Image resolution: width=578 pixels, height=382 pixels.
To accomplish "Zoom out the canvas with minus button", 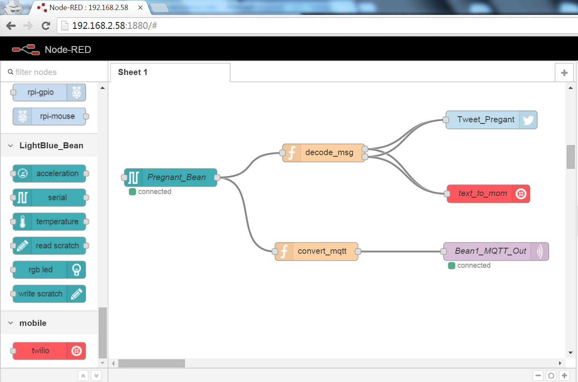I will point(538,376).
